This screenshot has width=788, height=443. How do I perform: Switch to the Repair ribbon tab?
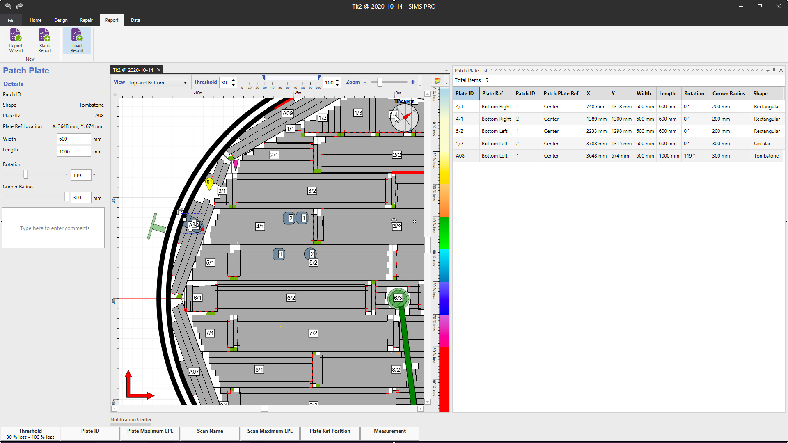click(86, 20)
